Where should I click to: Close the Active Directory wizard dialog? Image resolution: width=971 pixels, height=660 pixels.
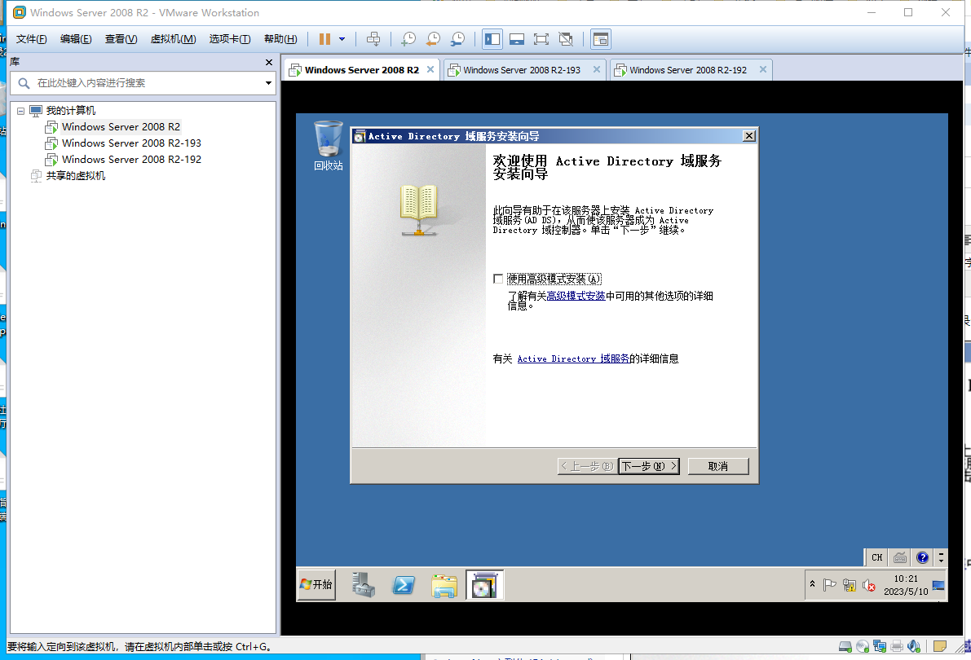[749, 136]
